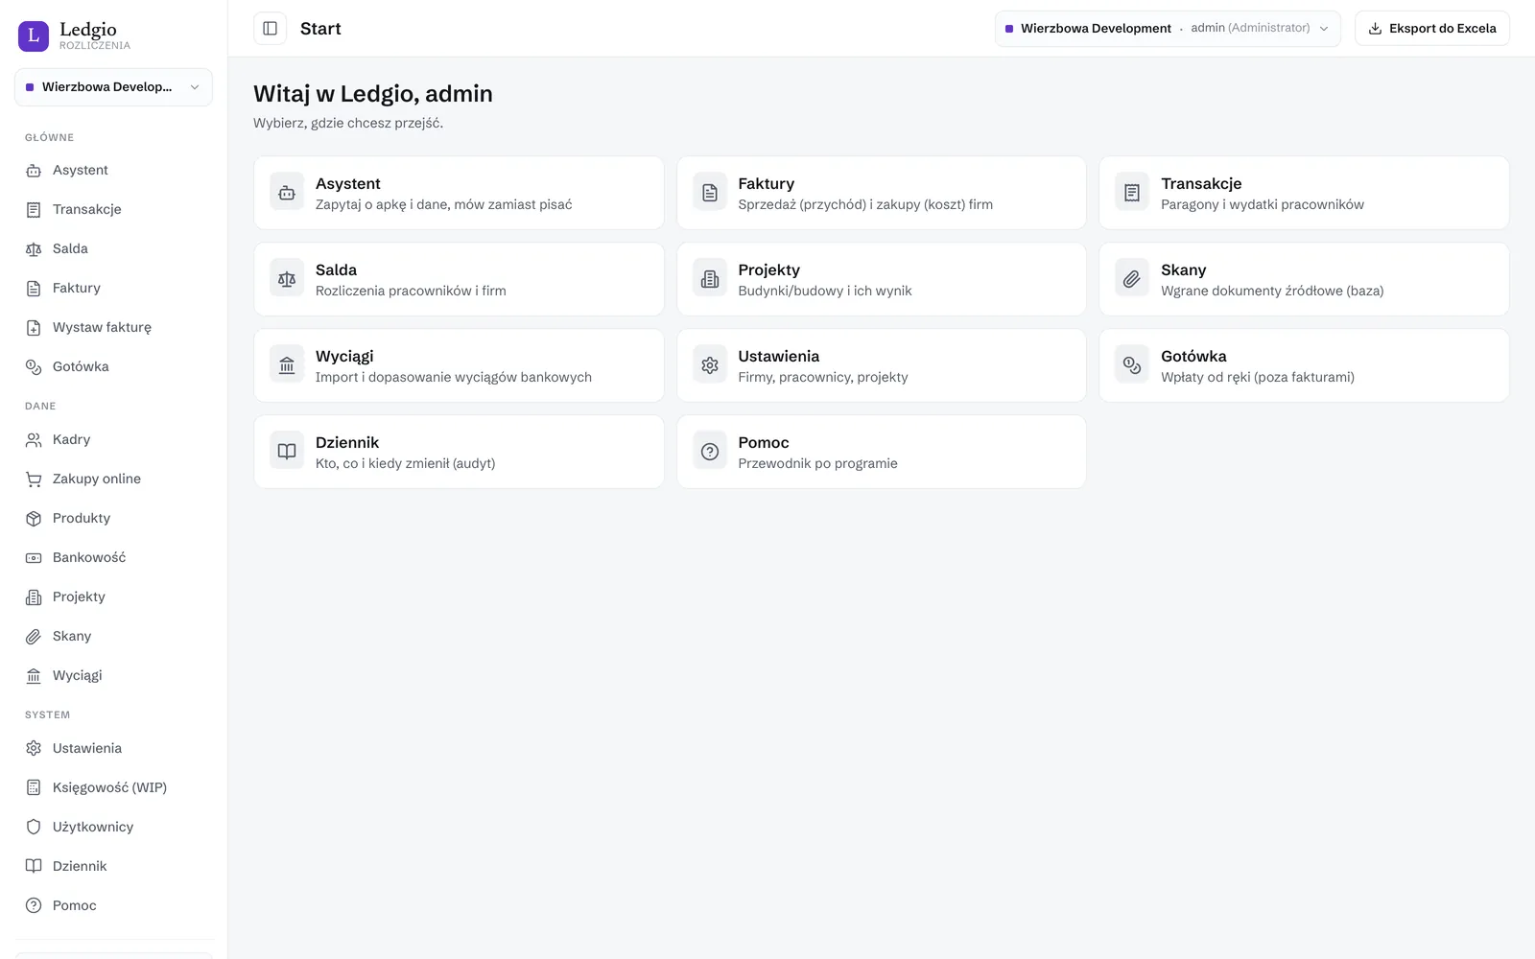1535x959 pixels.
Task: Click the Pomoc question mark icon in sidebar
Action: click(34, 906)
